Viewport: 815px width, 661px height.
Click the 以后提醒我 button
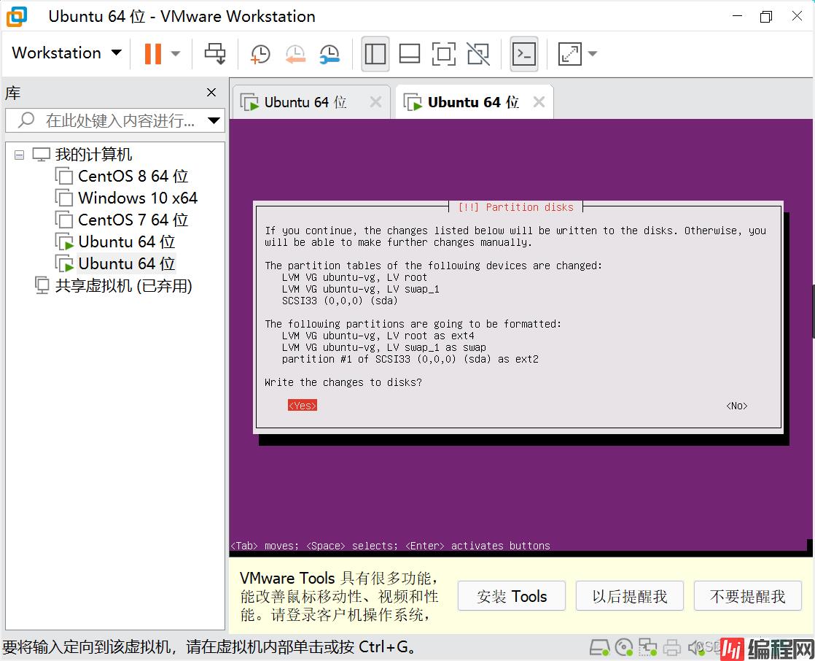(x=629, y=596)
